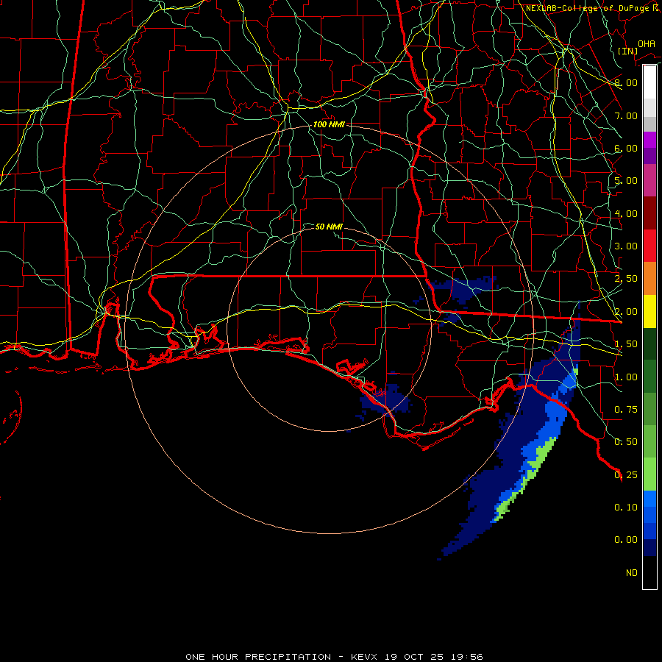
Task: Click the 7.00 scale label
Action: click(626, 115)
